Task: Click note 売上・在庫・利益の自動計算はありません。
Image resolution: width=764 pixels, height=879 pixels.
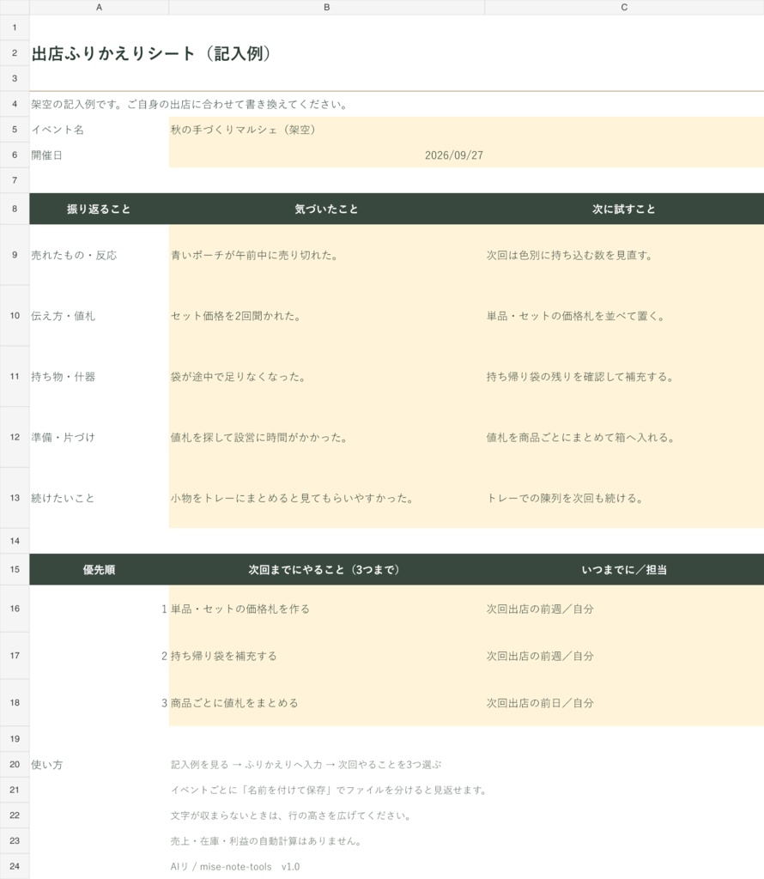Action: point(267,841)
